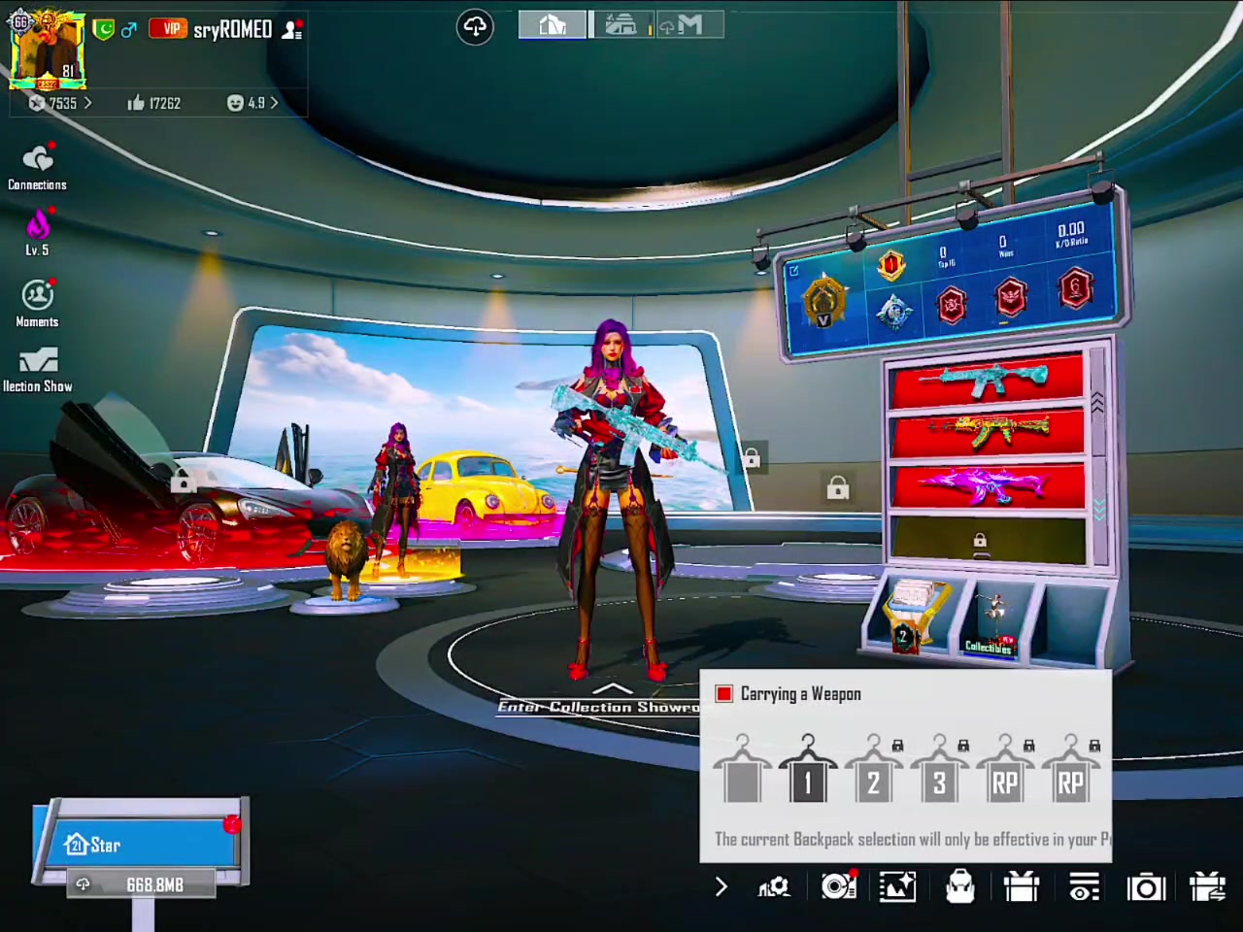Screen dimensions: 1243x932
Task: Switch to the home space tab
Action: click(x=553, y=24)
